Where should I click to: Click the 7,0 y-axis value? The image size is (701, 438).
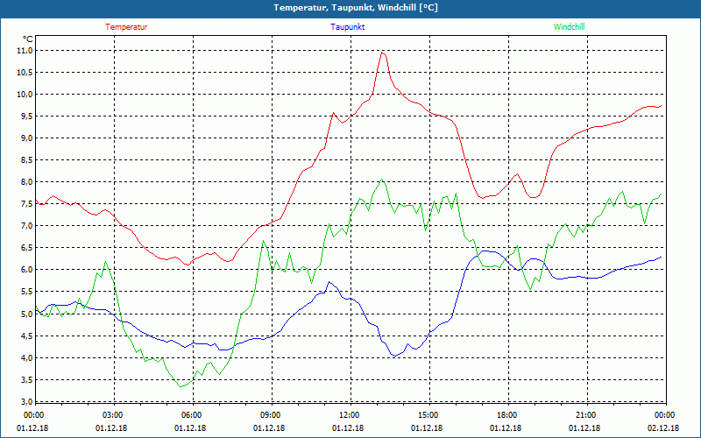(x=27, y=226)
